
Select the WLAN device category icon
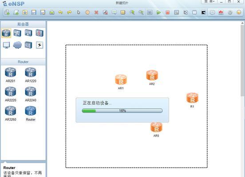click(28, 33)
